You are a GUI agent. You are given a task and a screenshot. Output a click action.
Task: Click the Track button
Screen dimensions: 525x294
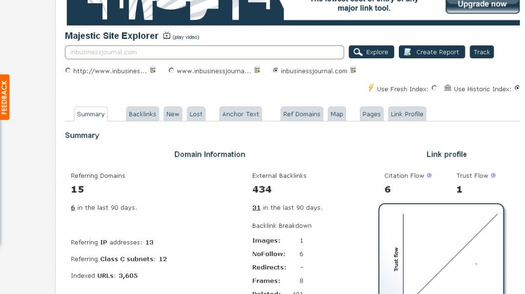(x=482, y=52)
